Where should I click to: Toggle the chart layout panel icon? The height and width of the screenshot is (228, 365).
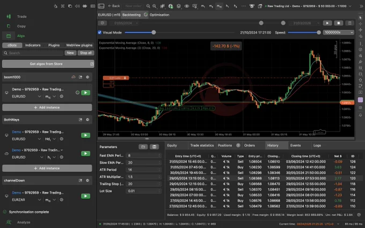tap(101, 6)
